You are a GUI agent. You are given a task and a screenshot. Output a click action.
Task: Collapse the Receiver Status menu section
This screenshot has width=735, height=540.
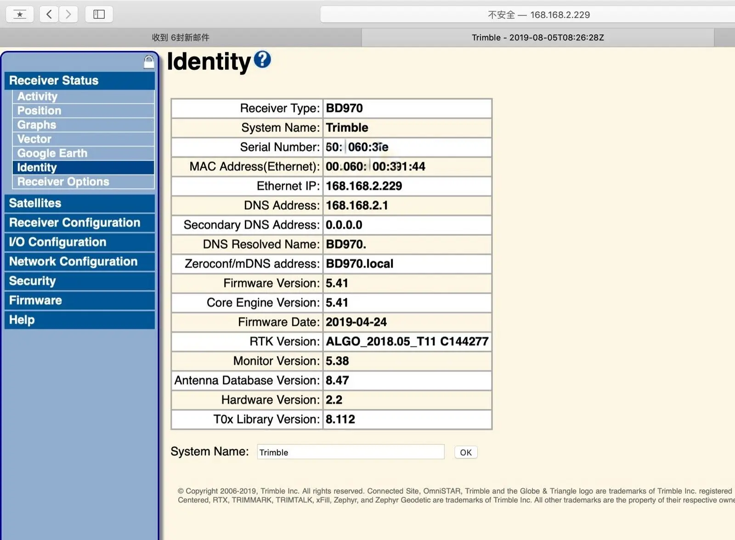[x=79, y=80]
